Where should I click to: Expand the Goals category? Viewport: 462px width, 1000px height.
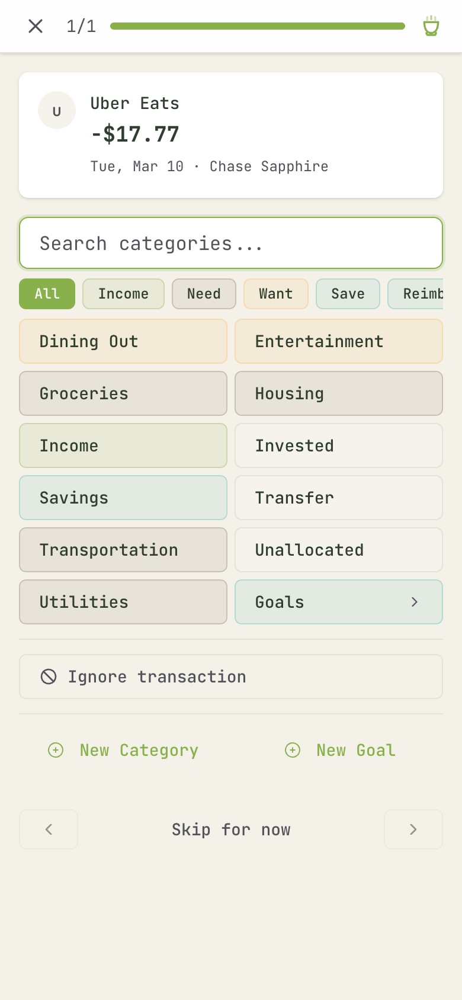[338, 602]
